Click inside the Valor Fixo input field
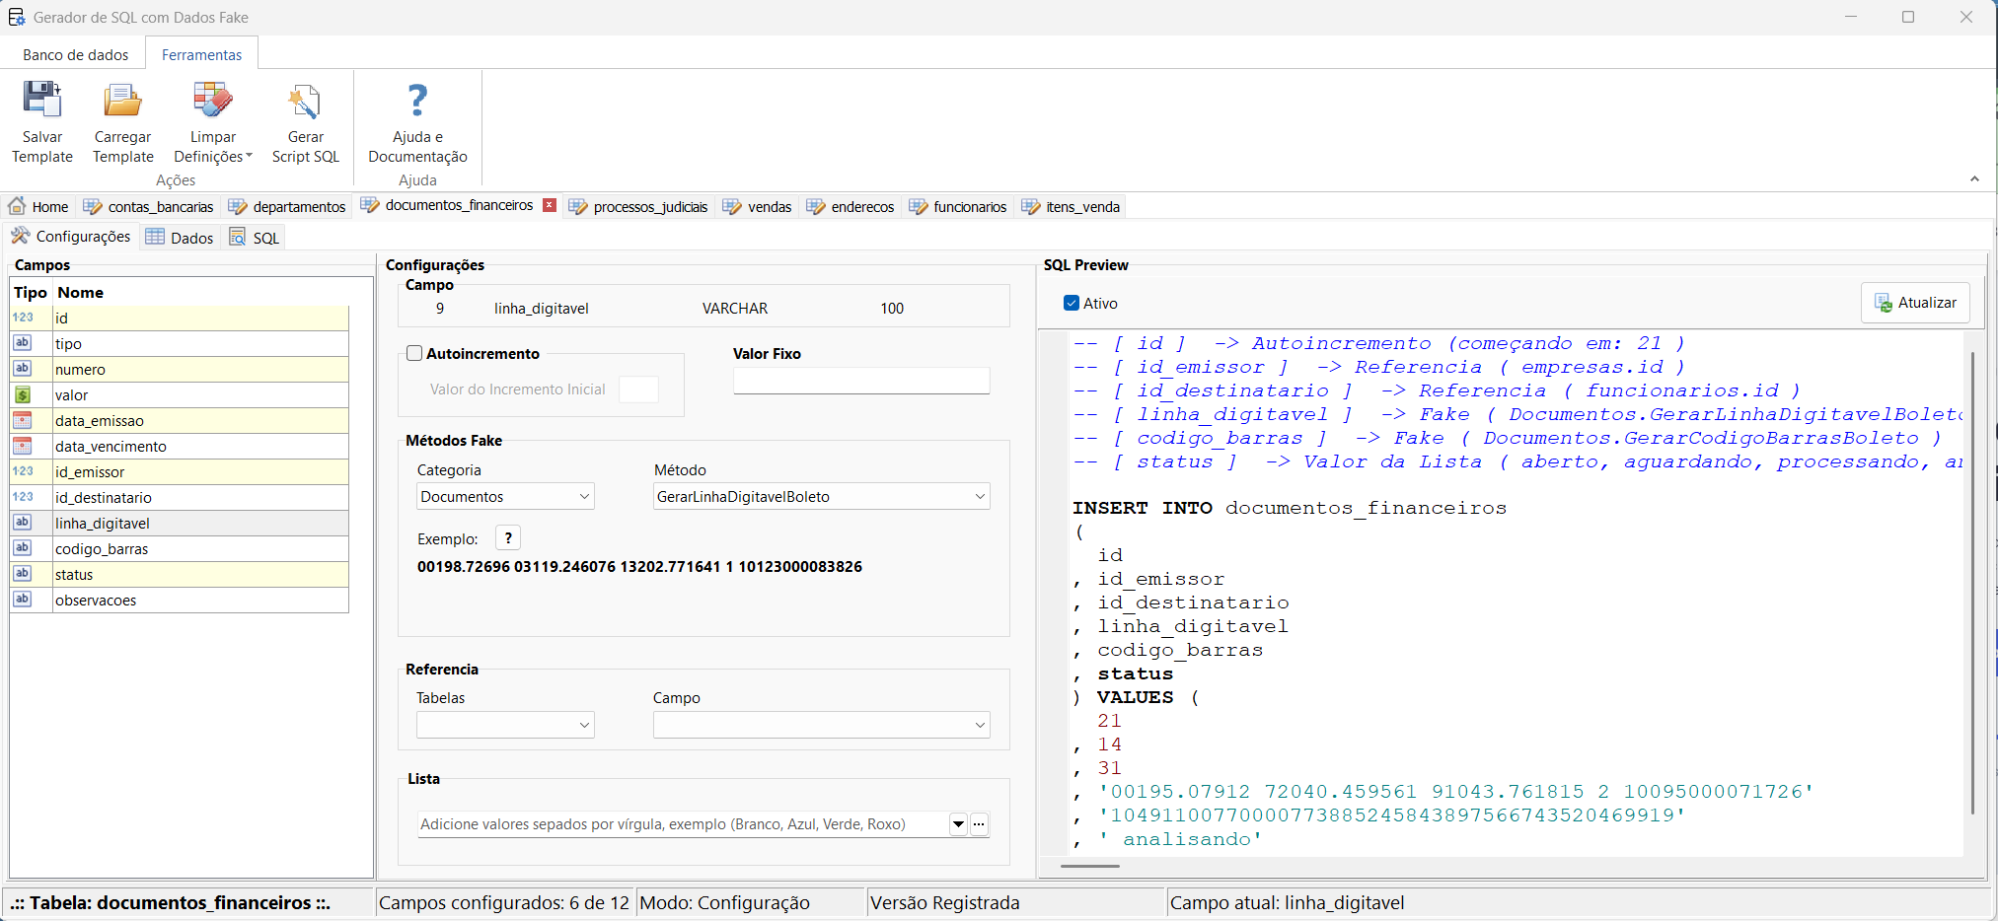 tap(860, 381)
